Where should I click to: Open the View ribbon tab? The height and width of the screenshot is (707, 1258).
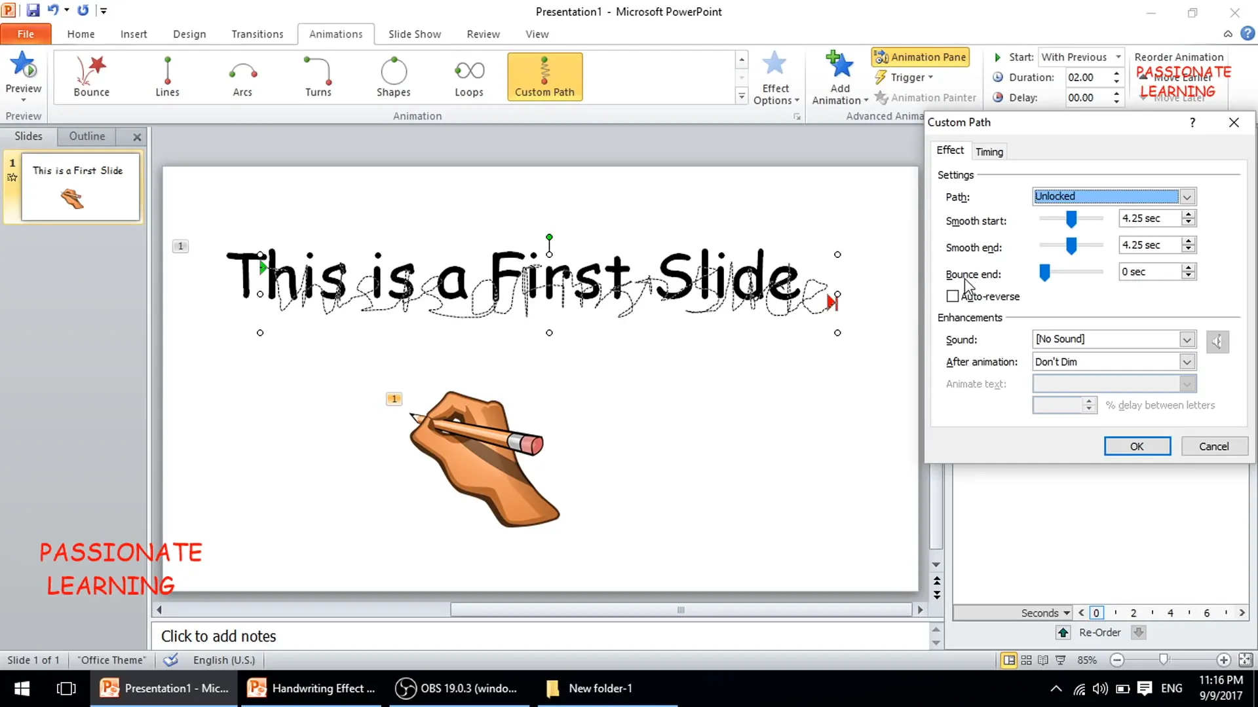(537, 34)
